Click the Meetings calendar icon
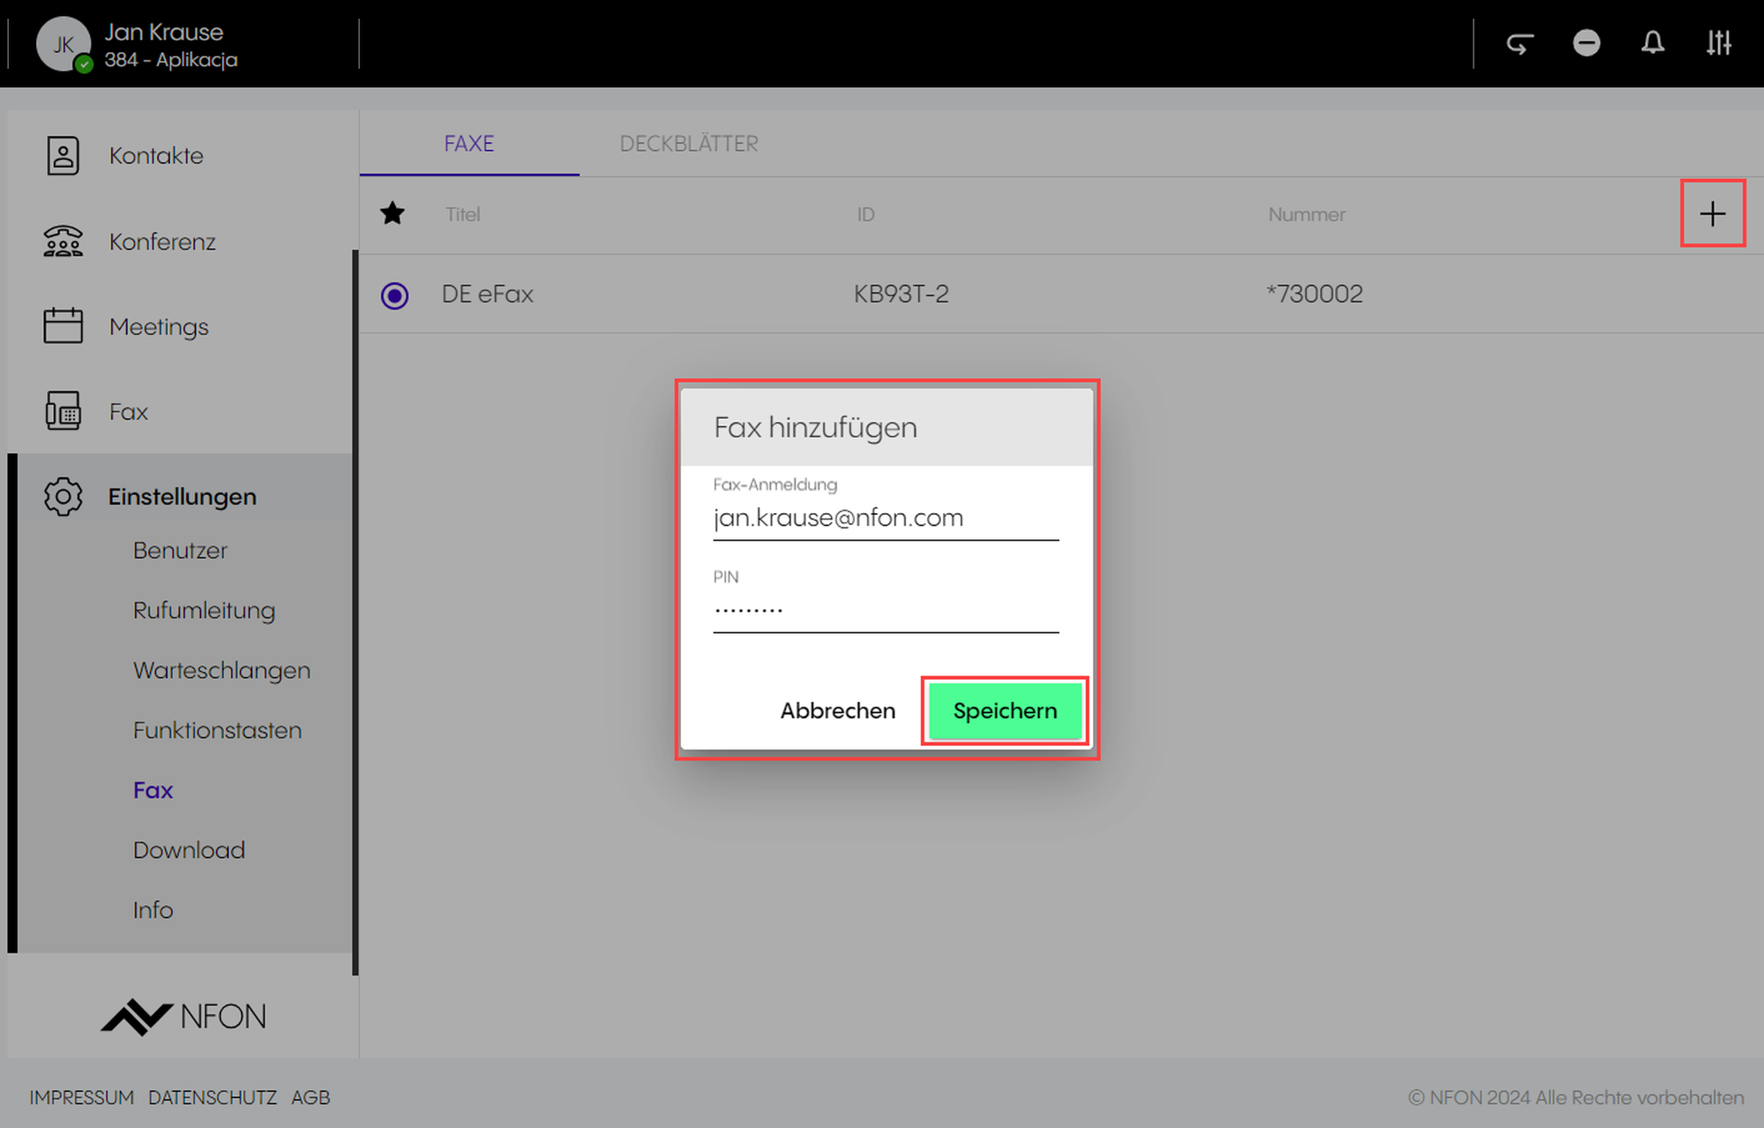 click(63, 326)
